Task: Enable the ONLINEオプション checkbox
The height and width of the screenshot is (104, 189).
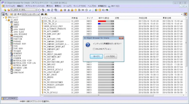Action: point(94,49)
